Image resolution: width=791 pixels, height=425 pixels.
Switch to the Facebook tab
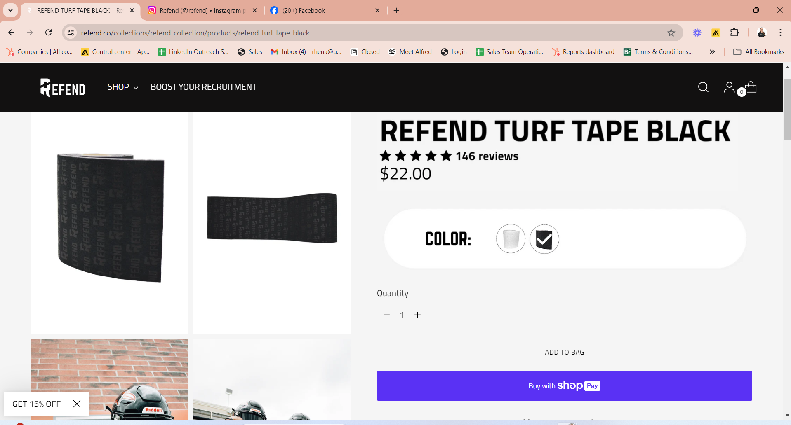(325, 11)
